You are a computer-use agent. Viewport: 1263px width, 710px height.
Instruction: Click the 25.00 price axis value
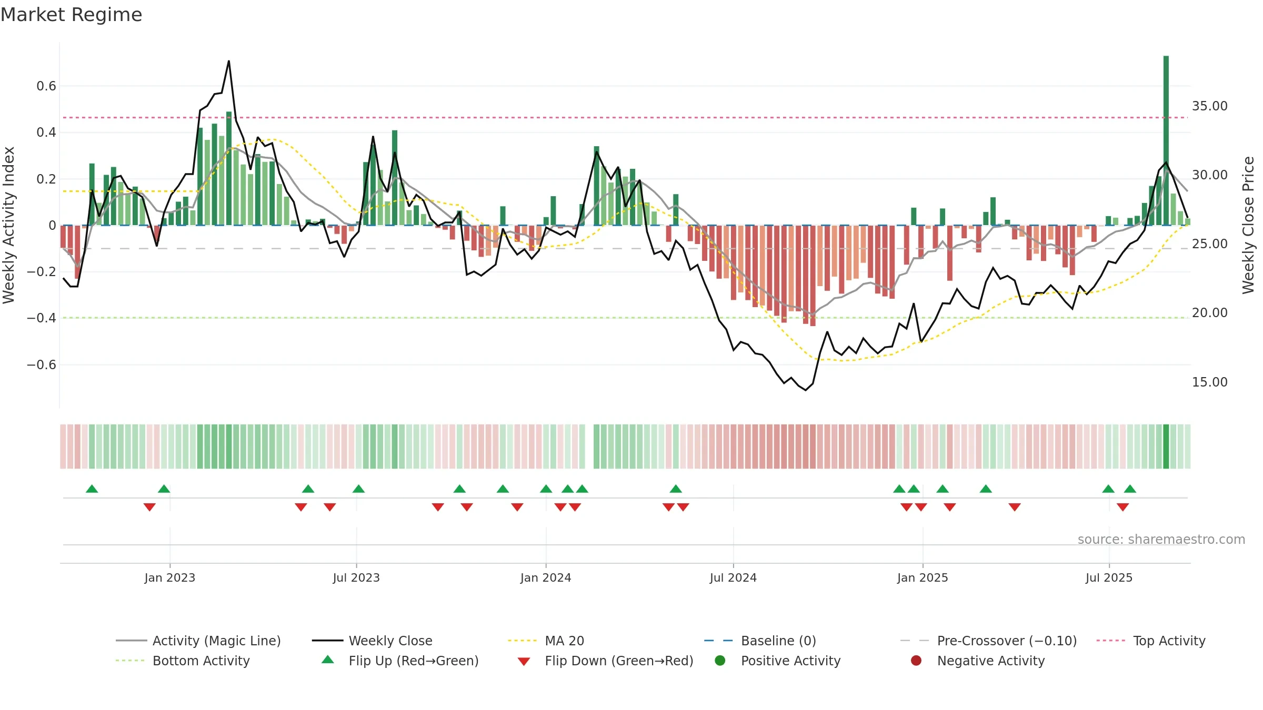coord(1209,244)
